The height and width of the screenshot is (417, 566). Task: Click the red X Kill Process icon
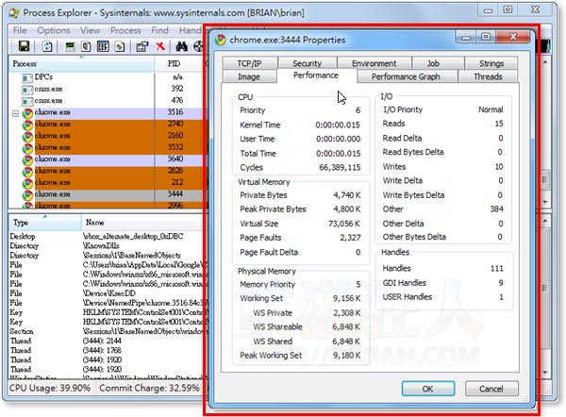click(x=160, y=46)
